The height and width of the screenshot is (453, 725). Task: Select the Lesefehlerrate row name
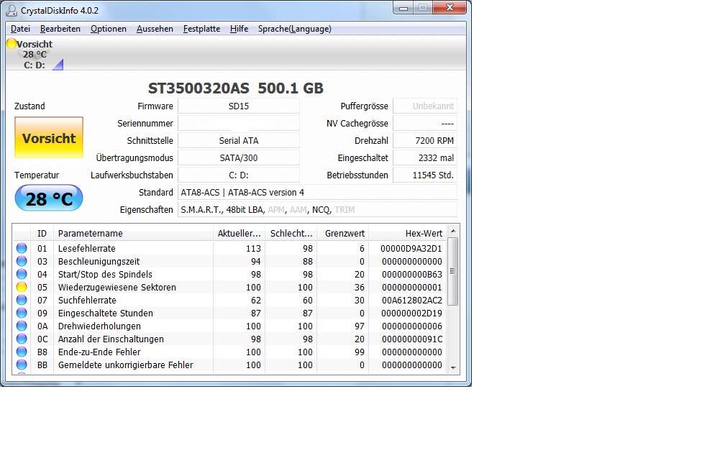click(86, 248)
